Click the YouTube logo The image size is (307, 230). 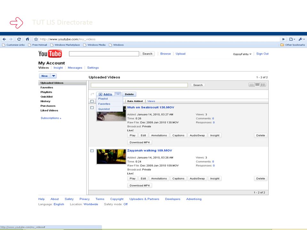tap(50, 54)
